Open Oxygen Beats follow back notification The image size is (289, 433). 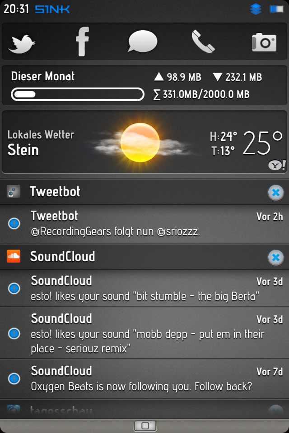[144, 378]
